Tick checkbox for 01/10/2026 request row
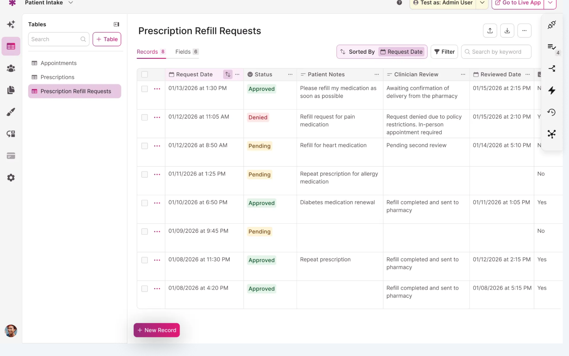The image size is (569, 356). (x=144, y=203)
